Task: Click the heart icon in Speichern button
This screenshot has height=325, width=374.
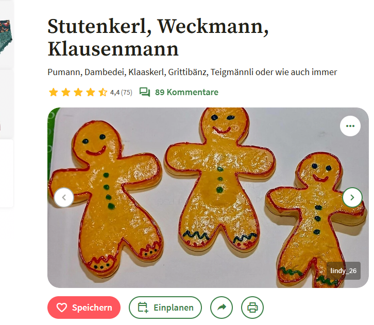Action: 62,308
